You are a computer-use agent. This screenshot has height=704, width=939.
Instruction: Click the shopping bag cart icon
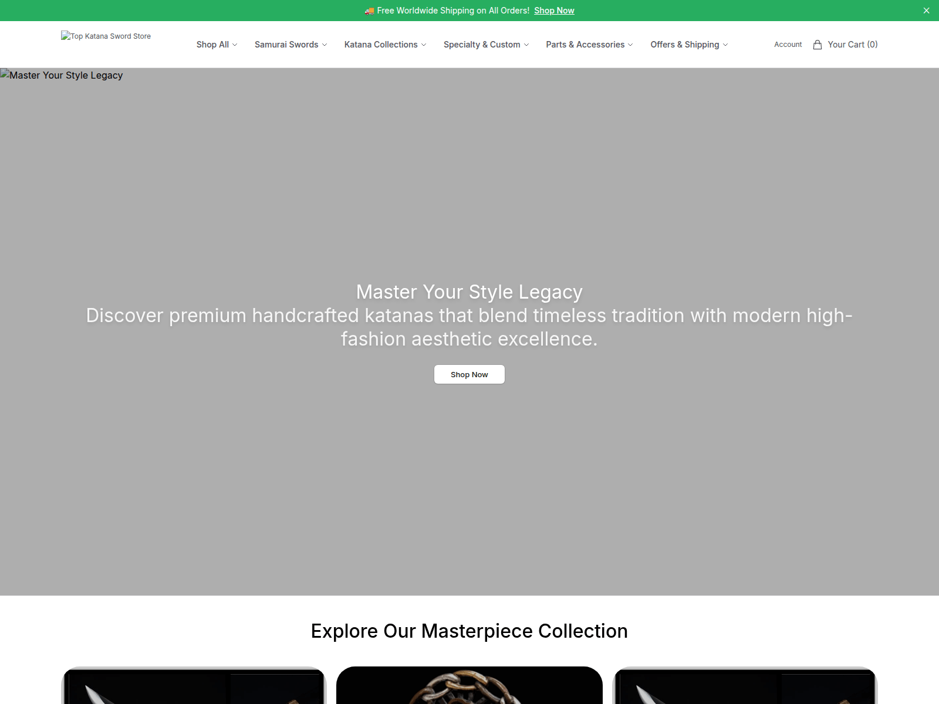818,45
